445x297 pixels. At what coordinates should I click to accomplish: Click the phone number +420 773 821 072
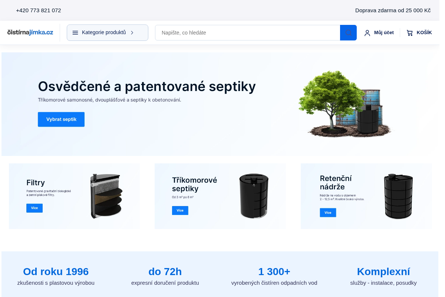[39, 10]
